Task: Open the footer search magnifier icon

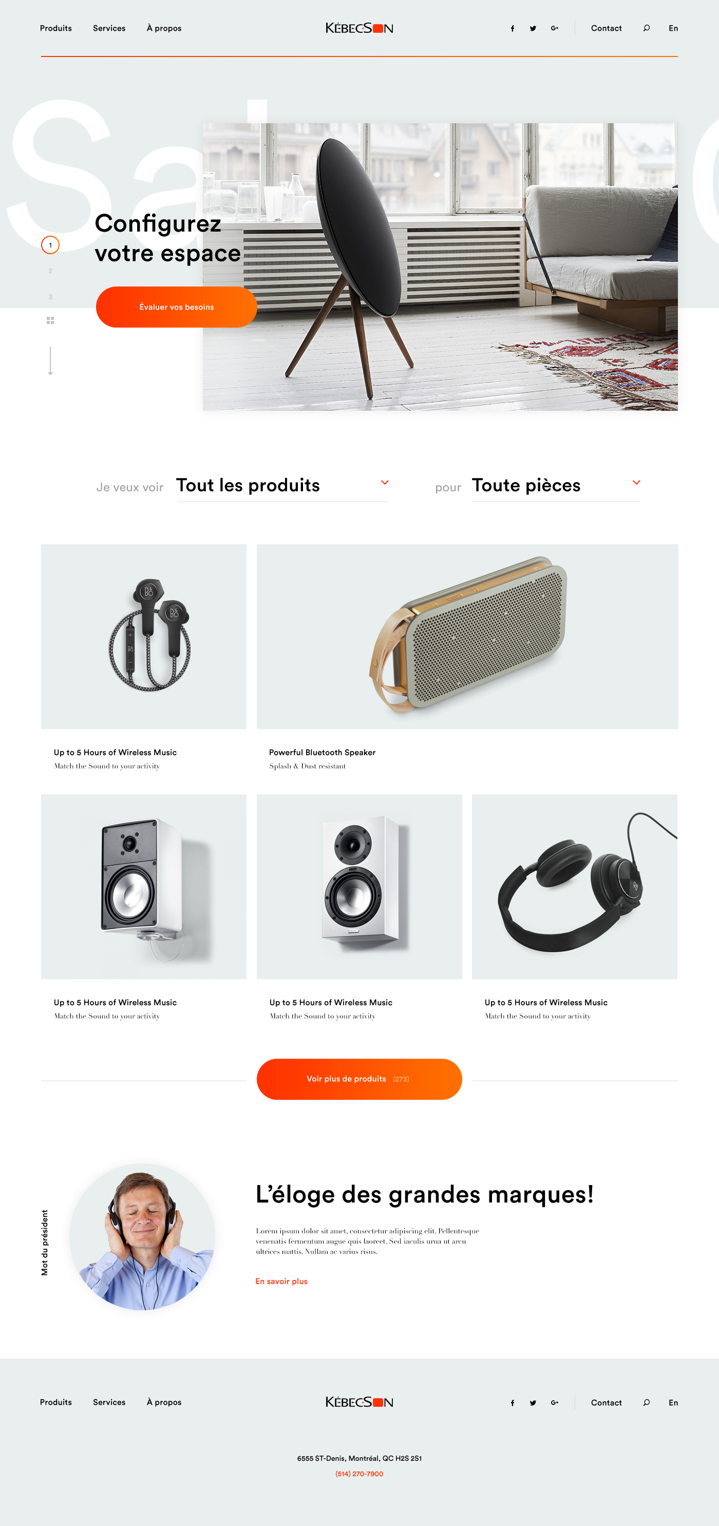Action: click(x=646, y=1402)
